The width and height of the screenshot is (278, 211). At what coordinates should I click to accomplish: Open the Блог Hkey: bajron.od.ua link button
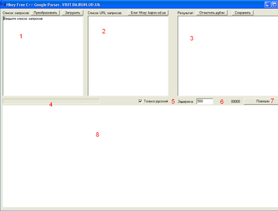point(148,12)
